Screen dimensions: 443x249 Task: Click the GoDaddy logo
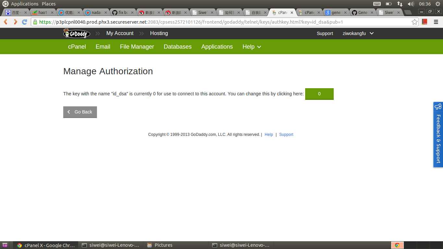pyautogui.click(x=77, y=33)
